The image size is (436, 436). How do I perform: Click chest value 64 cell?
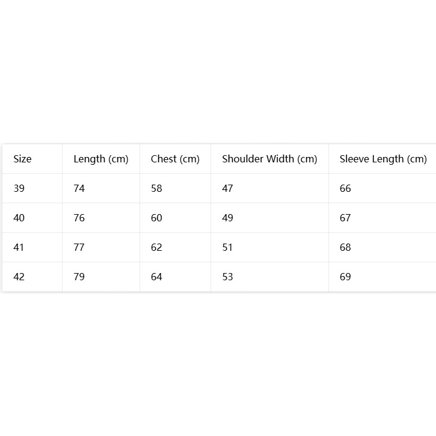pos(175,277)
